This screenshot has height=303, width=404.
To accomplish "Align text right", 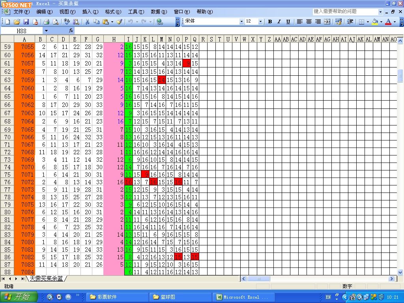I will click(318, 22).
